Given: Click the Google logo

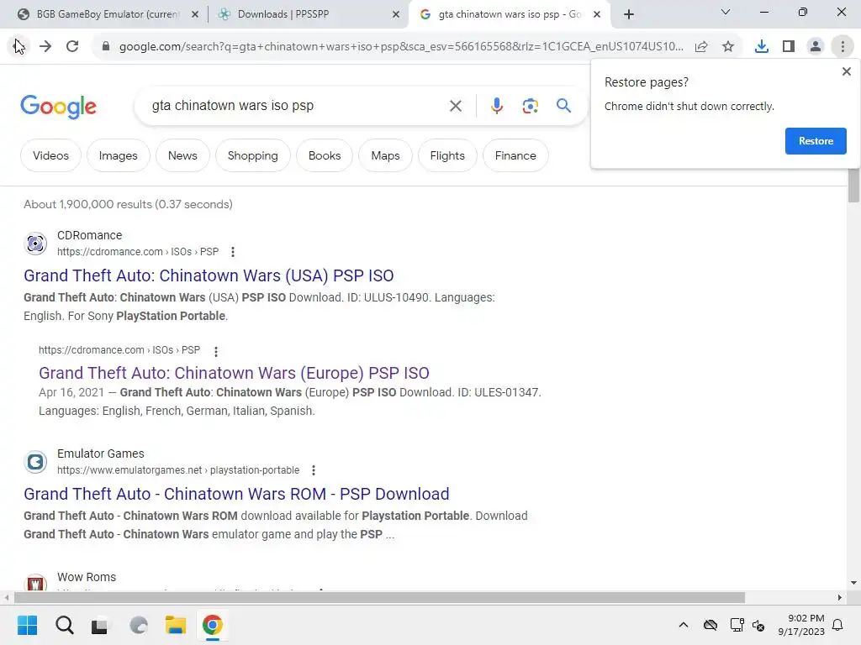Looking at the screenshot, I should [58, 107].
